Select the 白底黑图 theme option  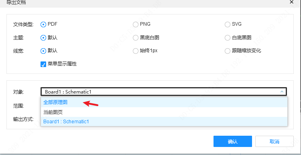pos(228,38)
